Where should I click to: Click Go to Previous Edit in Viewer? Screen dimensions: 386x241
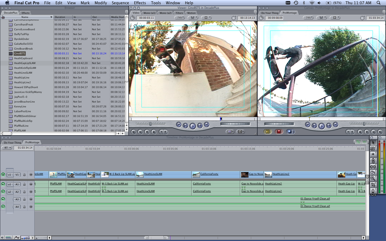[179, 125]
